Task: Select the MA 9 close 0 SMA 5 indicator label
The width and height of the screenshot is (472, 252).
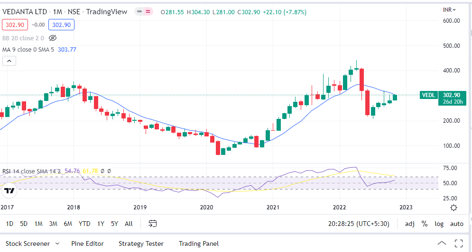Action: 28,50
